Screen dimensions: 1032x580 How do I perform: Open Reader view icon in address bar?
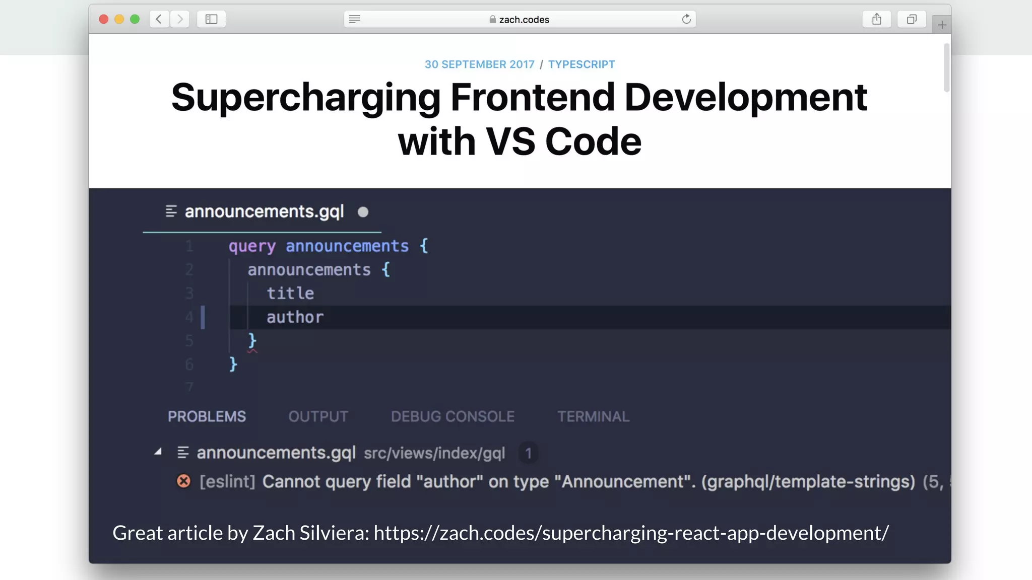(x=355, y=19)
